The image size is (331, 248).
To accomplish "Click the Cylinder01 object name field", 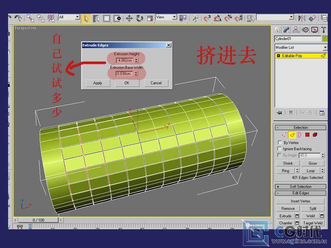I will [298, 39].
